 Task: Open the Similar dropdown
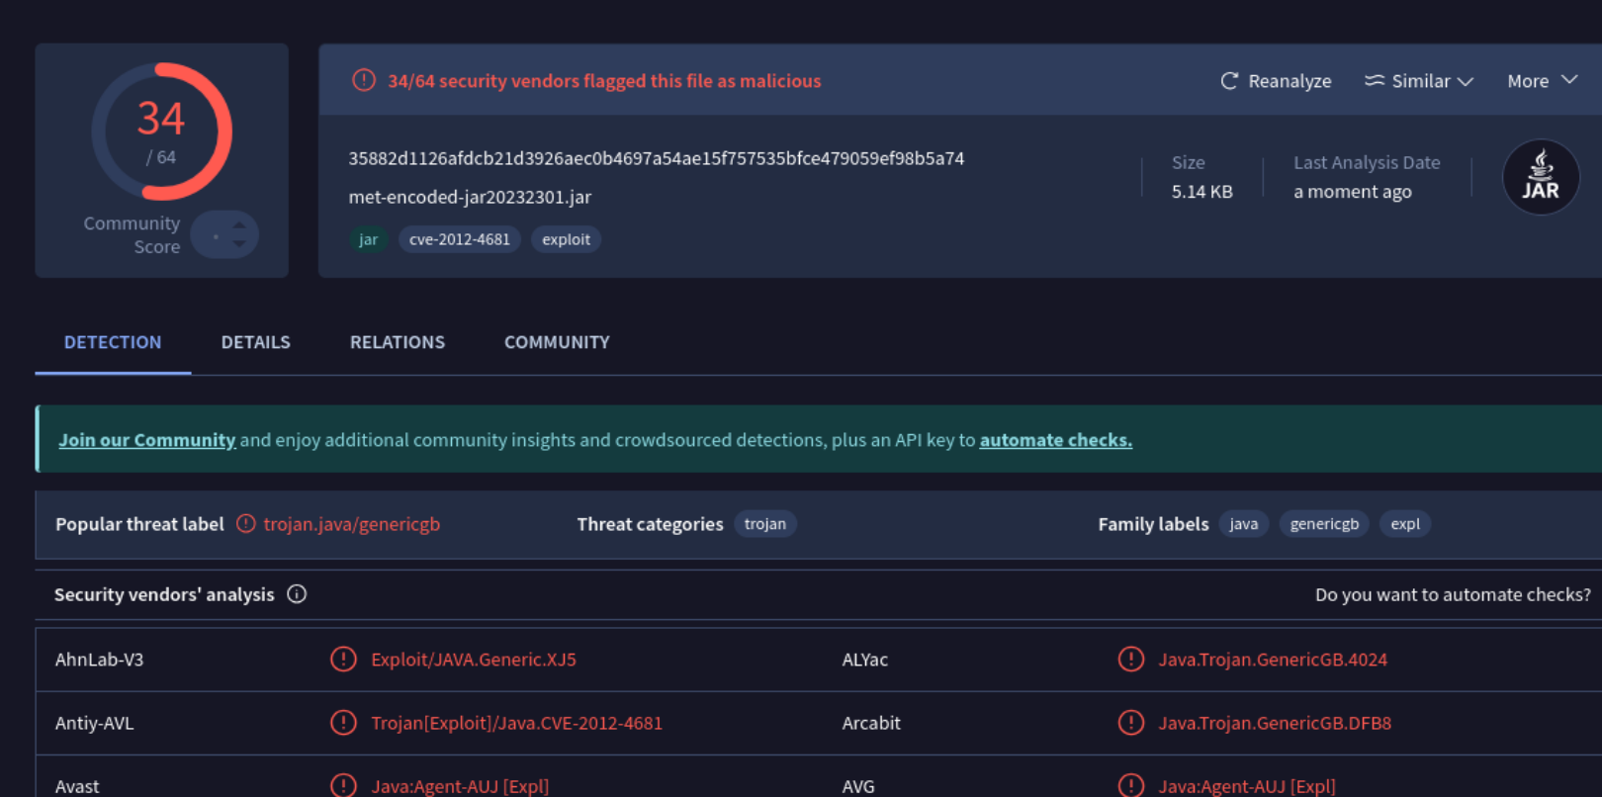click(x=1419, y=81)
